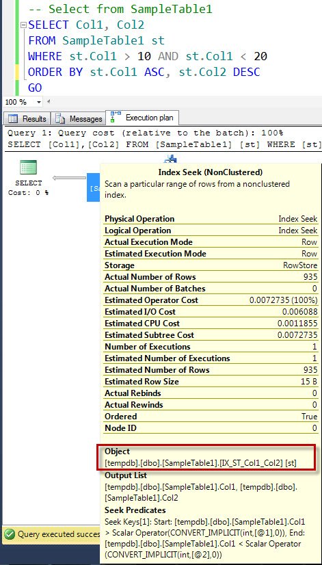Click the 'Actual Number of Batches' row
This screenshot has height=565, width=322.
[x=211, y=289]
